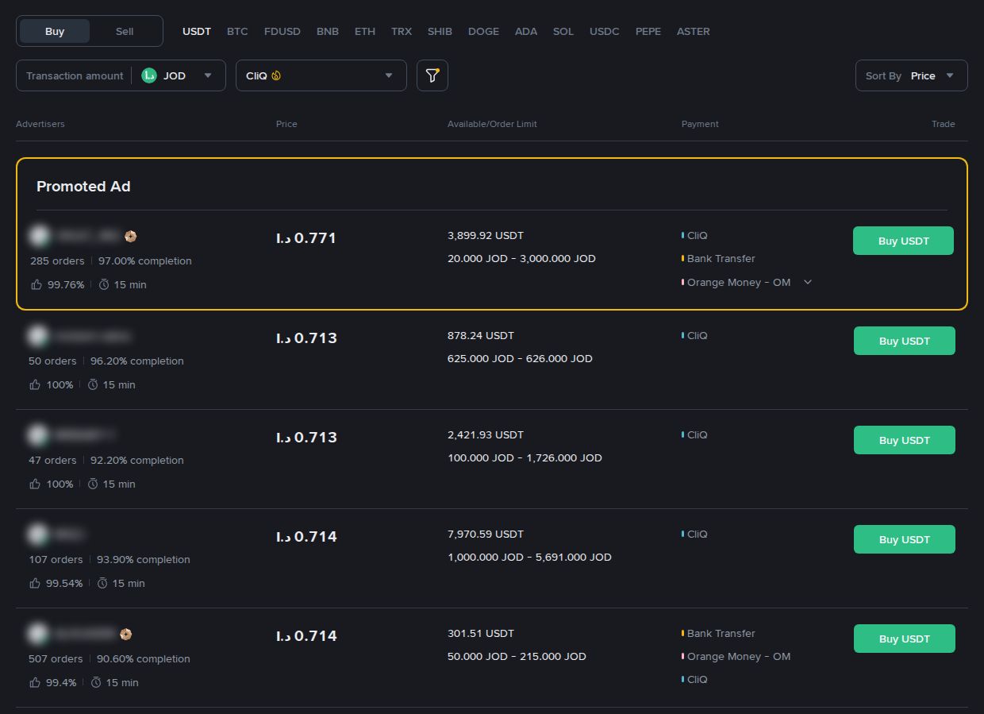Select the ETH asset tab

[x=365, y=32]
